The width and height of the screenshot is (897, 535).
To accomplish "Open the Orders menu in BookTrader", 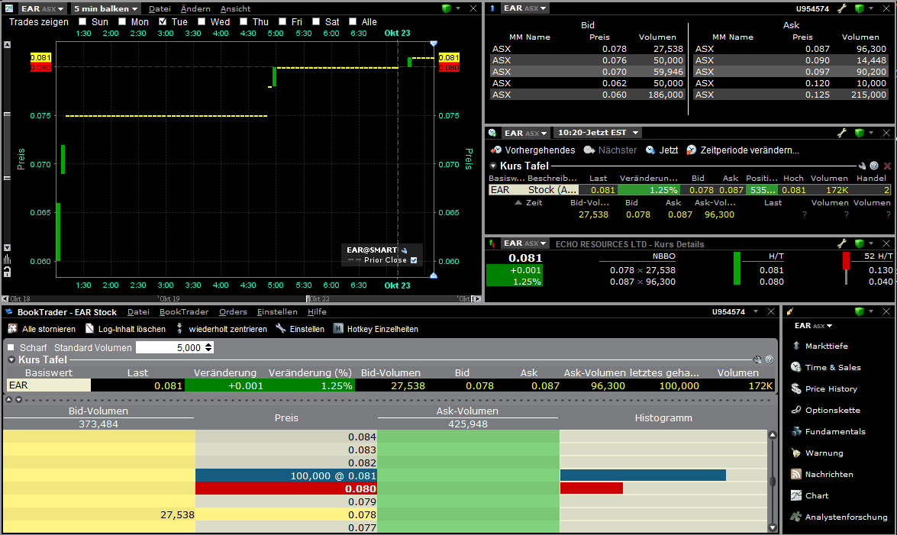I will pos(233,311).
